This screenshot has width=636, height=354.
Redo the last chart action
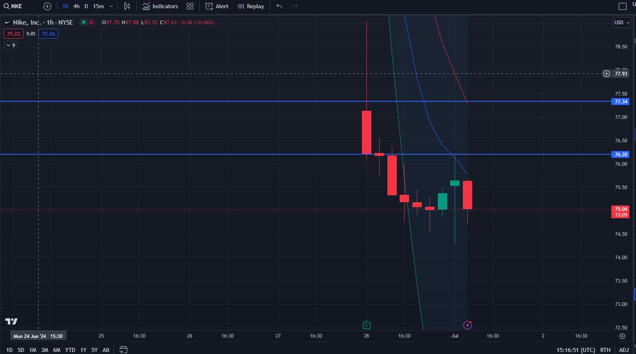pos(295,6)
